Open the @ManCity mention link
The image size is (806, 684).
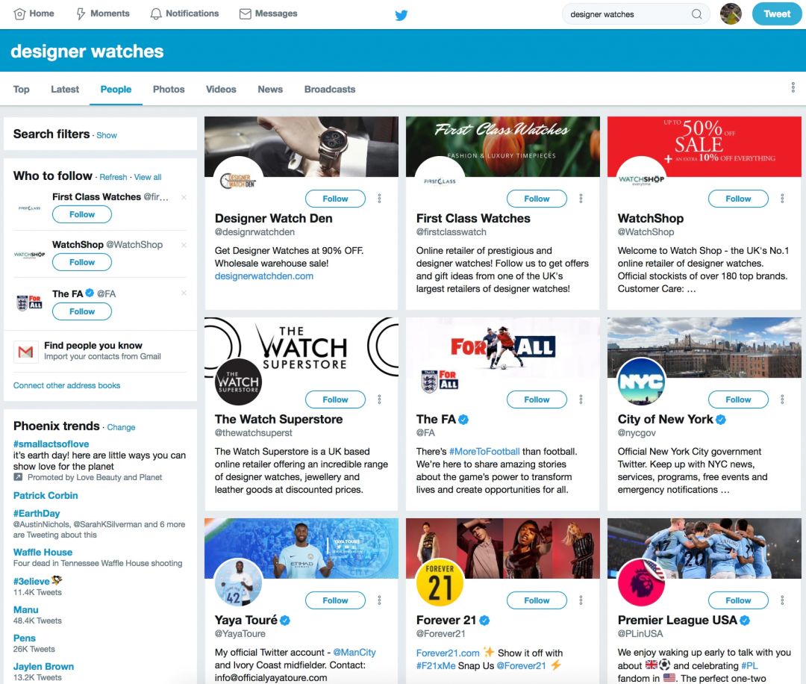(354, 653)
